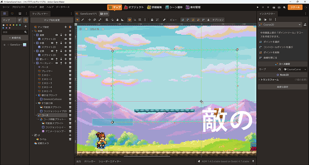Add a child to the 背景 group
309x165 pixels.
point(70,31)
